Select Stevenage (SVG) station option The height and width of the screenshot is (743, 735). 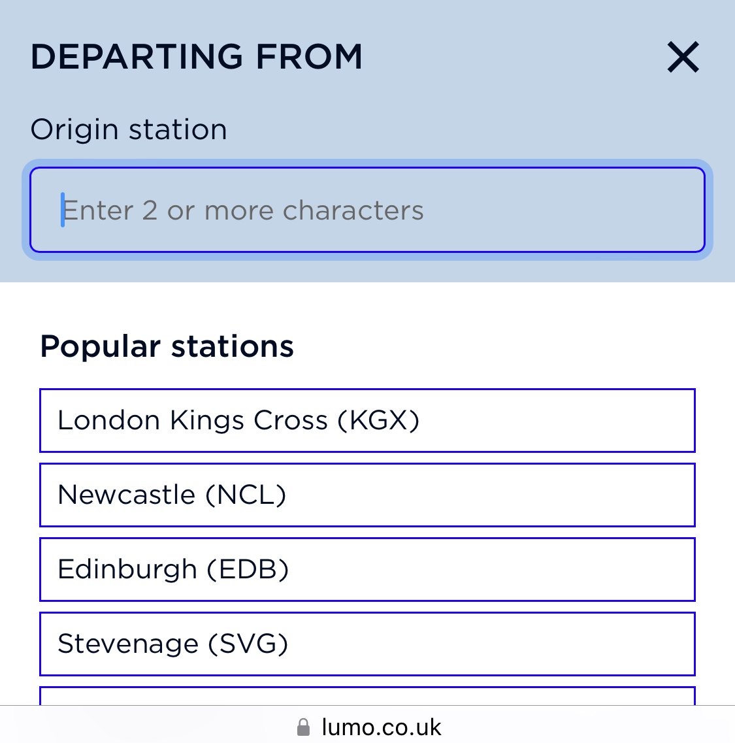[367, 644]
